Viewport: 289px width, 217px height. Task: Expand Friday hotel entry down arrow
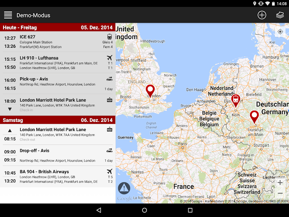coord(10,109)
